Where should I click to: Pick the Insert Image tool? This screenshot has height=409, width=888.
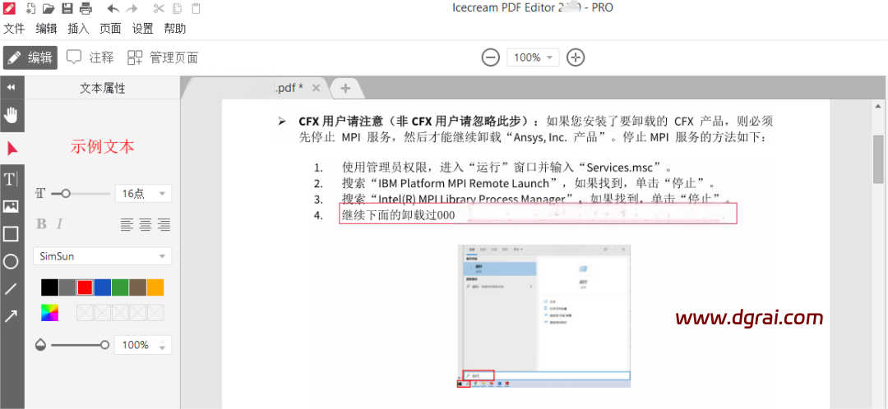[12, 206]
